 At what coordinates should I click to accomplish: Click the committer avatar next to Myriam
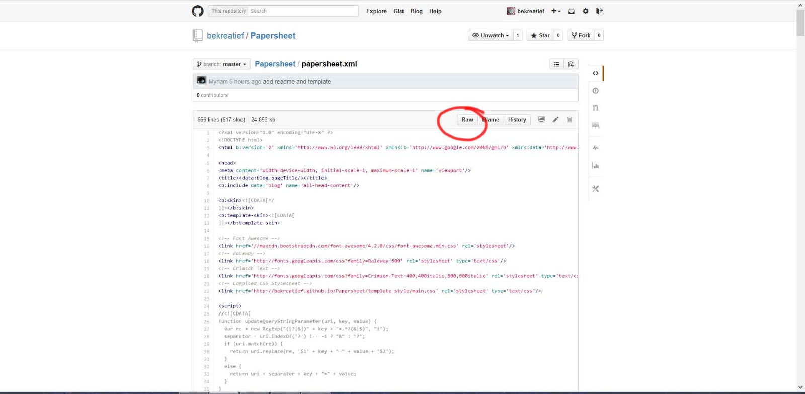pos(201,81)
